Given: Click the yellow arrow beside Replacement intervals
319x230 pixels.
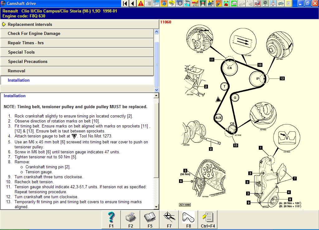Looking at the screenshot, I should pyautogui.click(x=4, y=24).
